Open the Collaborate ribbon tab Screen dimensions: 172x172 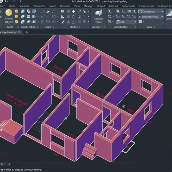point(128,6)
